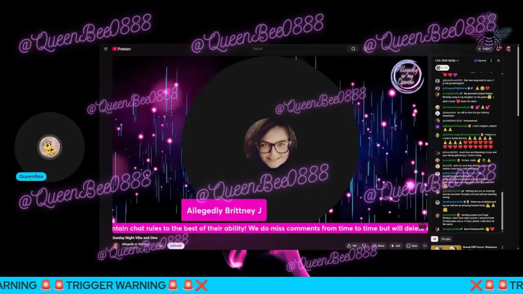Click the Sunday Night Vibe and Dive title

(135, 238)
